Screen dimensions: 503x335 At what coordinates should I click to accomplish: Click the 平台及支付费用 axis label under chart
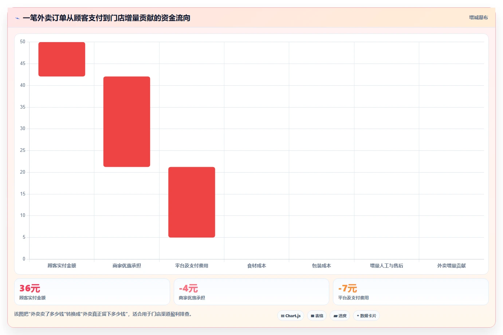click(192, 266)
